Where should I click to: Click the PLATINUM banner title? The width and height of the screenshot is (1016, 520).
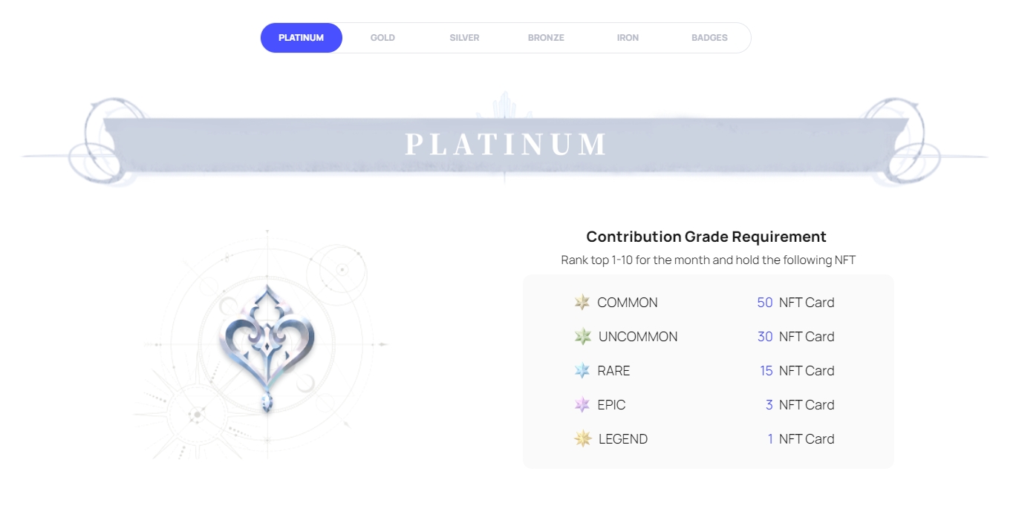[507, 144]
